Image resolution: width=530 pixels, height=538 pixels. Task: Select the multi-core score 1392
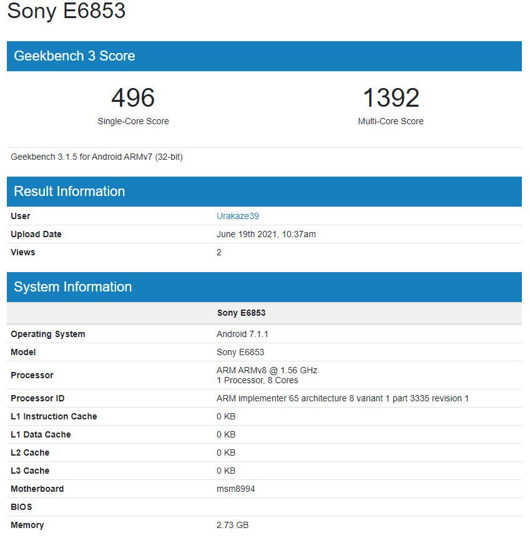pos(391,98)
